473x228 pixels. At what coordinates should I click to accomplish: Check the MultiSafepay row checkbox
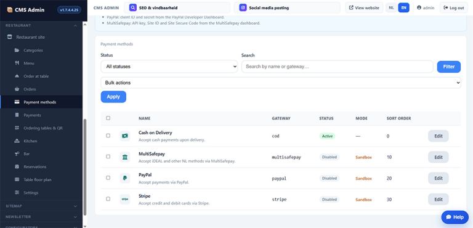point(108,157)
